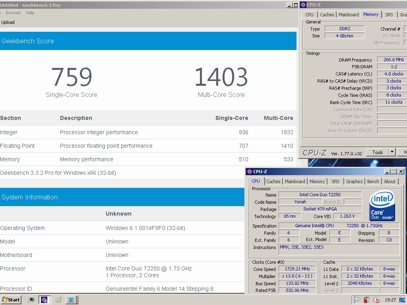Switch to the Mainboard tab in the lower CPU-Z window
Screen dimensions: 407x305
pos(295,181)
